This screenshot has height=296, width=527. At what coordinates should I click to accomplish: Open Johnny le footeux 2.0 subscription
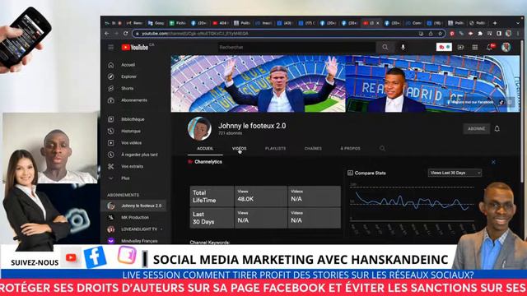point(134,206)
